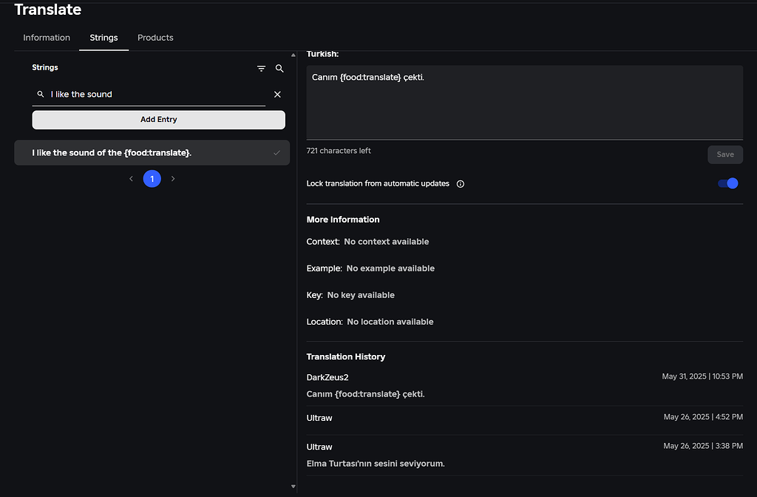The image size is (757, 497).
Task: Toggle Lock translation from automatic updates
Action: (727, 183)
